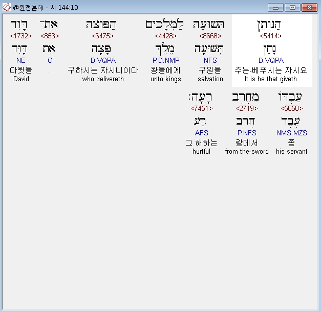The image size is (321, 312).
Task: Click the D.VQPA code under <6475>
Action: pos(103,60)
